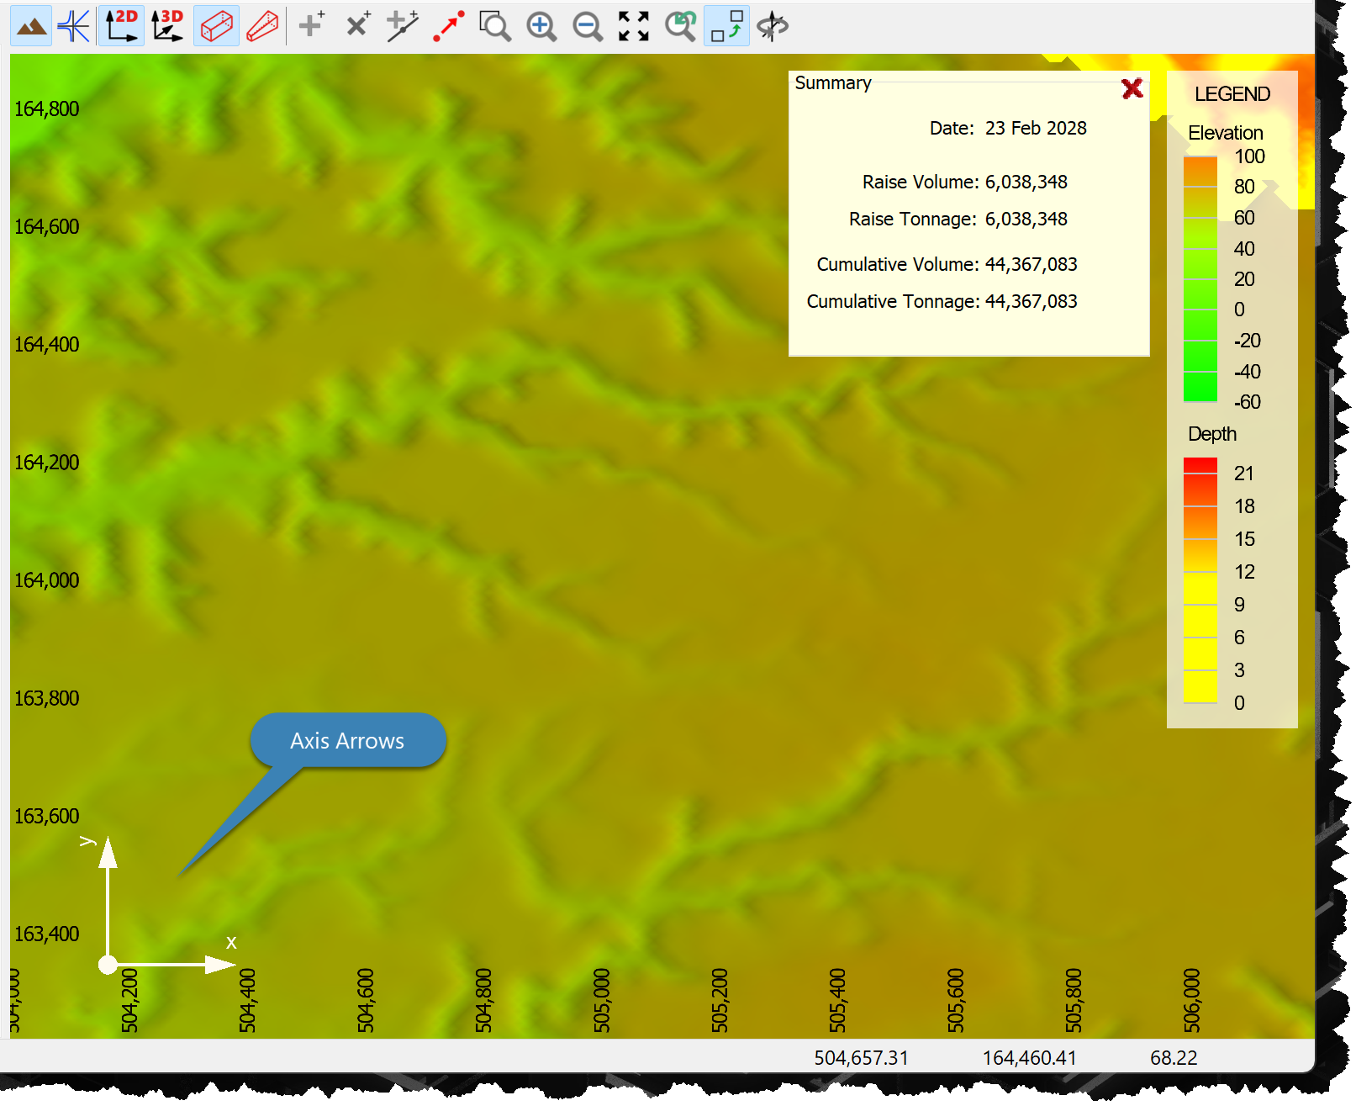Click status bar elevation 68.22
The image size is (1356, 1106).
click(x=1174, y=1058)
